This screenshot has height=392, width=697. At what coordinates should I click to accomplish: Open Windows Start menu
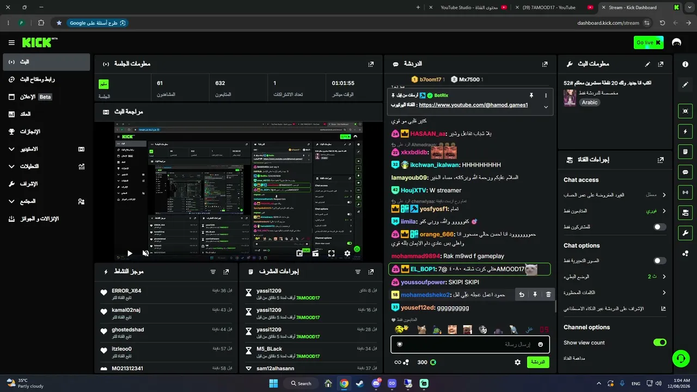(x=273, y=383)
